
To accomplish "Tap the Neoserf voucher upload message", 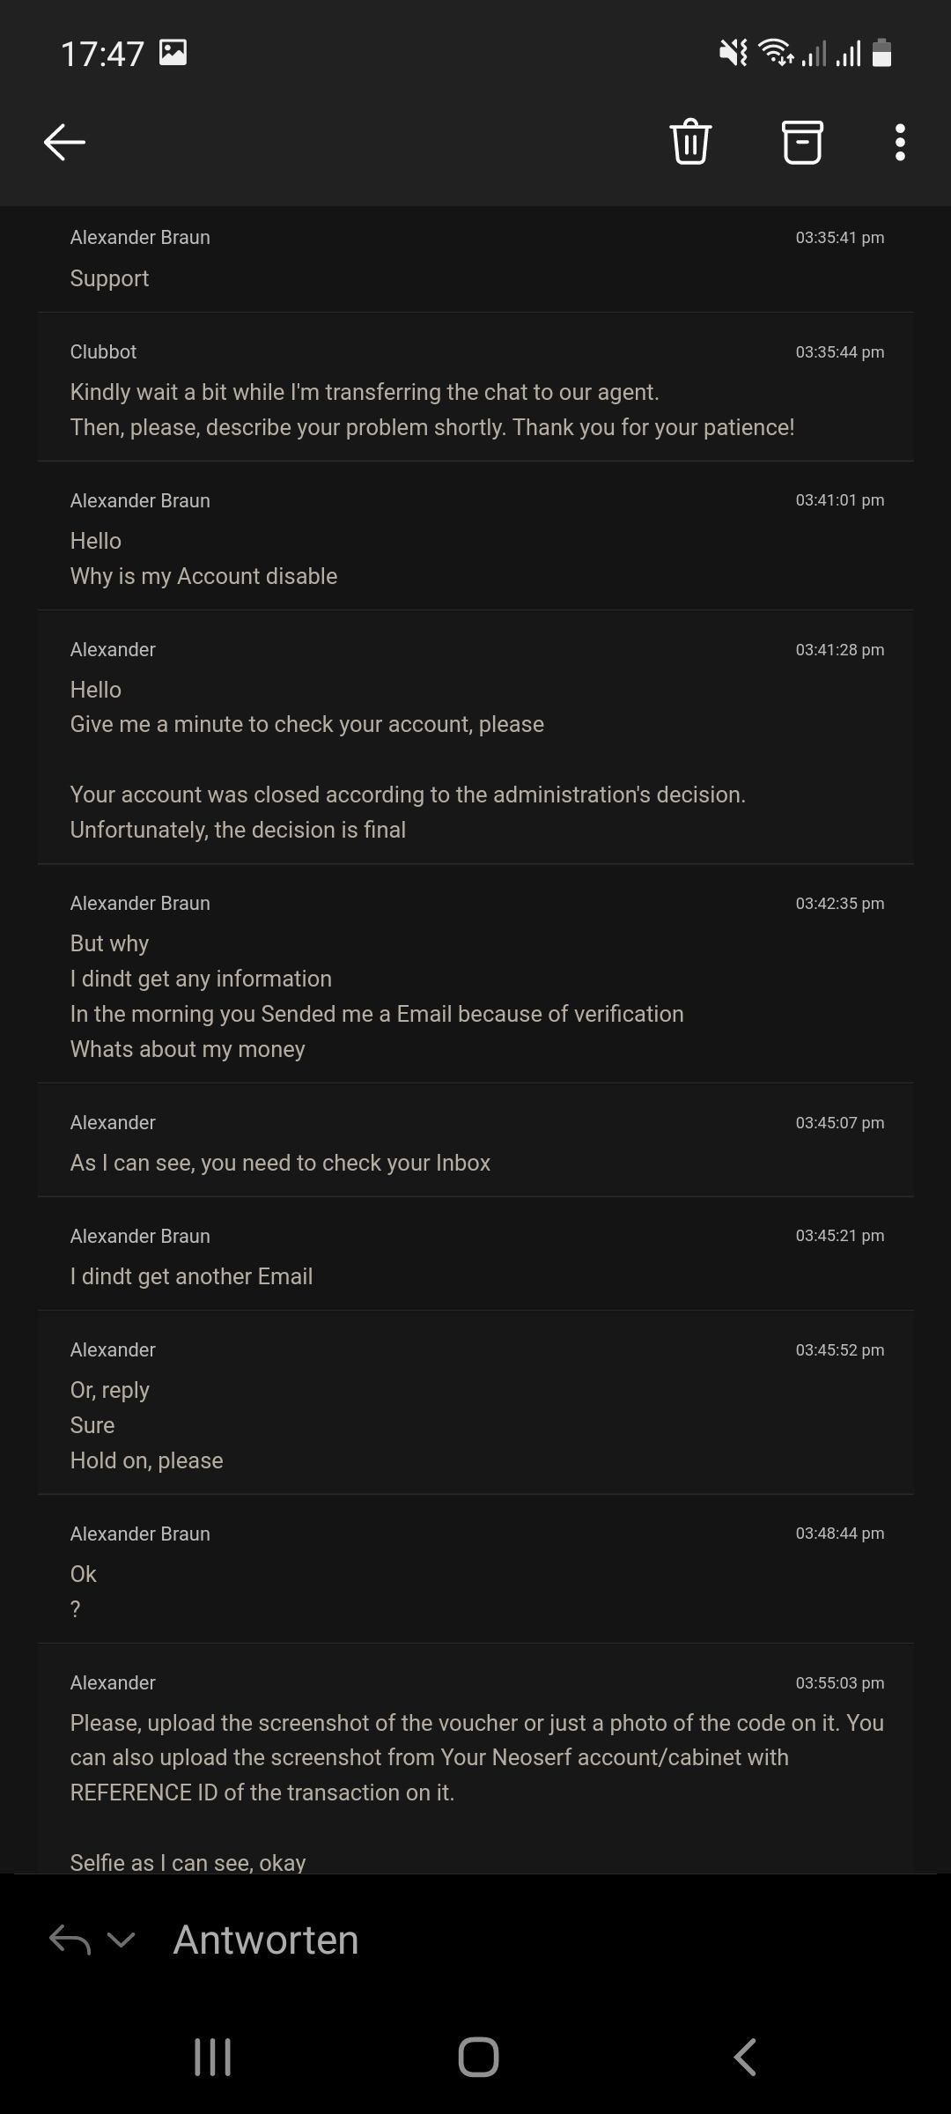I will 475,1757.
